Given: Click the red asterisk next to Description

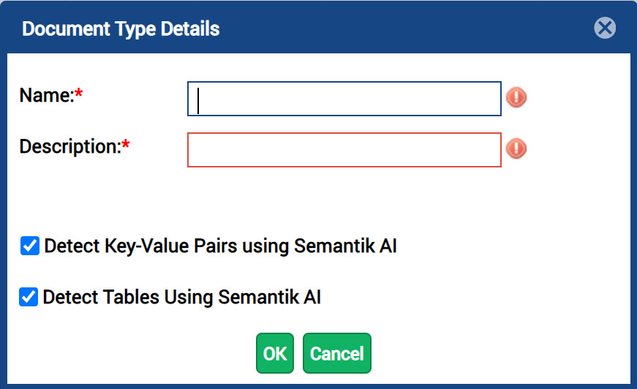Looking at the screenshot, I should (x=126, y=144).
